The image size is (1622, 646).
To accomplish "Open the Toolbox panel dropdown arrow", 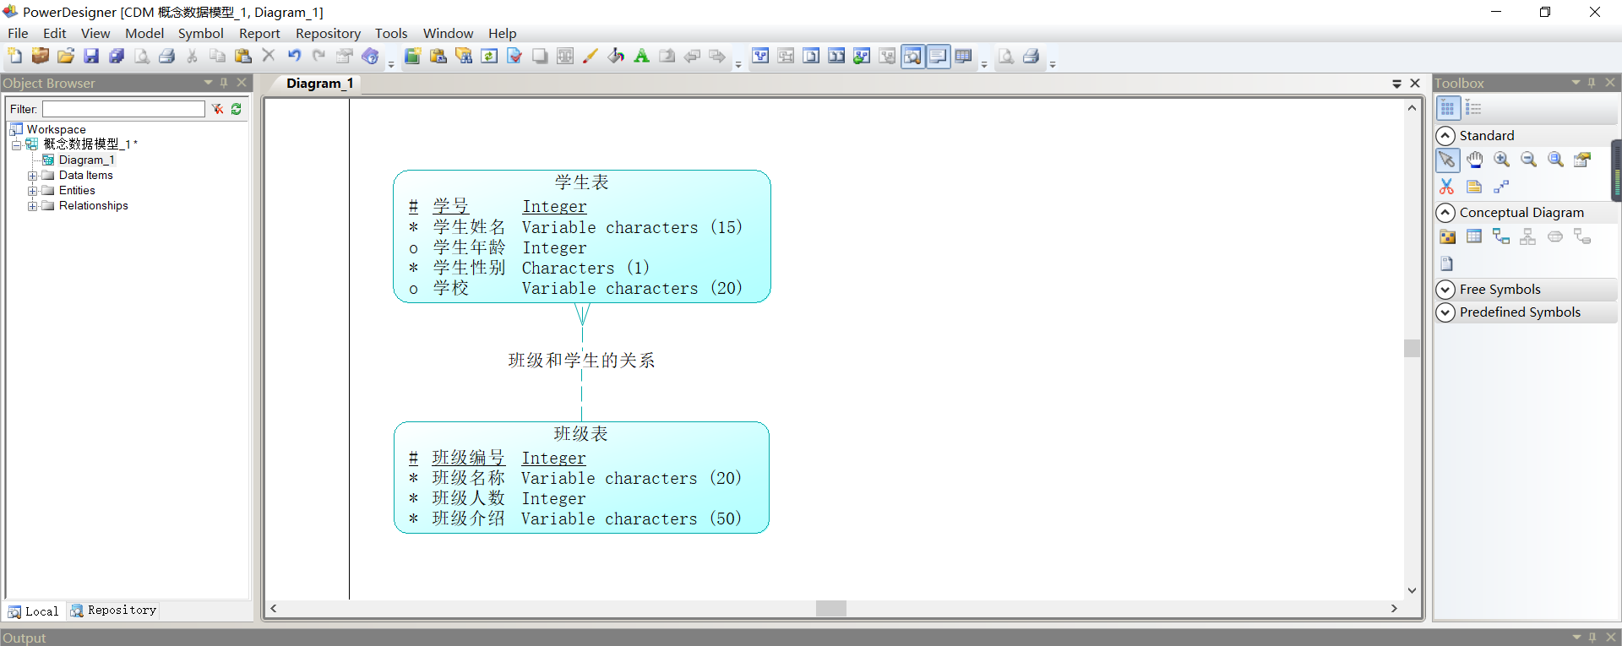I will pos(1576,83).
